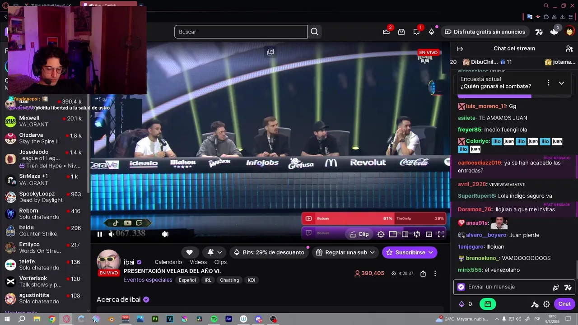Click the weather widget in taskbar

[x=462, y=319]
